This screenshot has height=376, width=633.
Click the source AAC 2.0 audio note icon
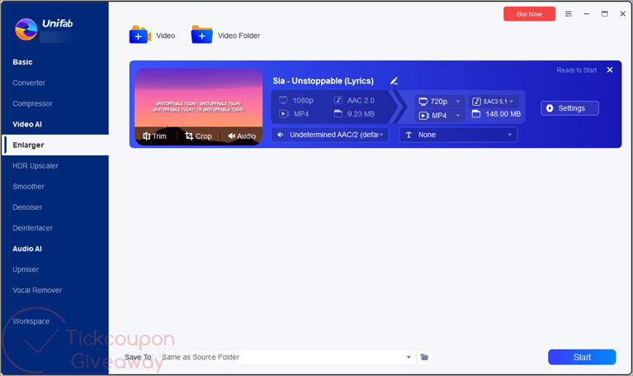pyautogui.click(x=338, y=100)
